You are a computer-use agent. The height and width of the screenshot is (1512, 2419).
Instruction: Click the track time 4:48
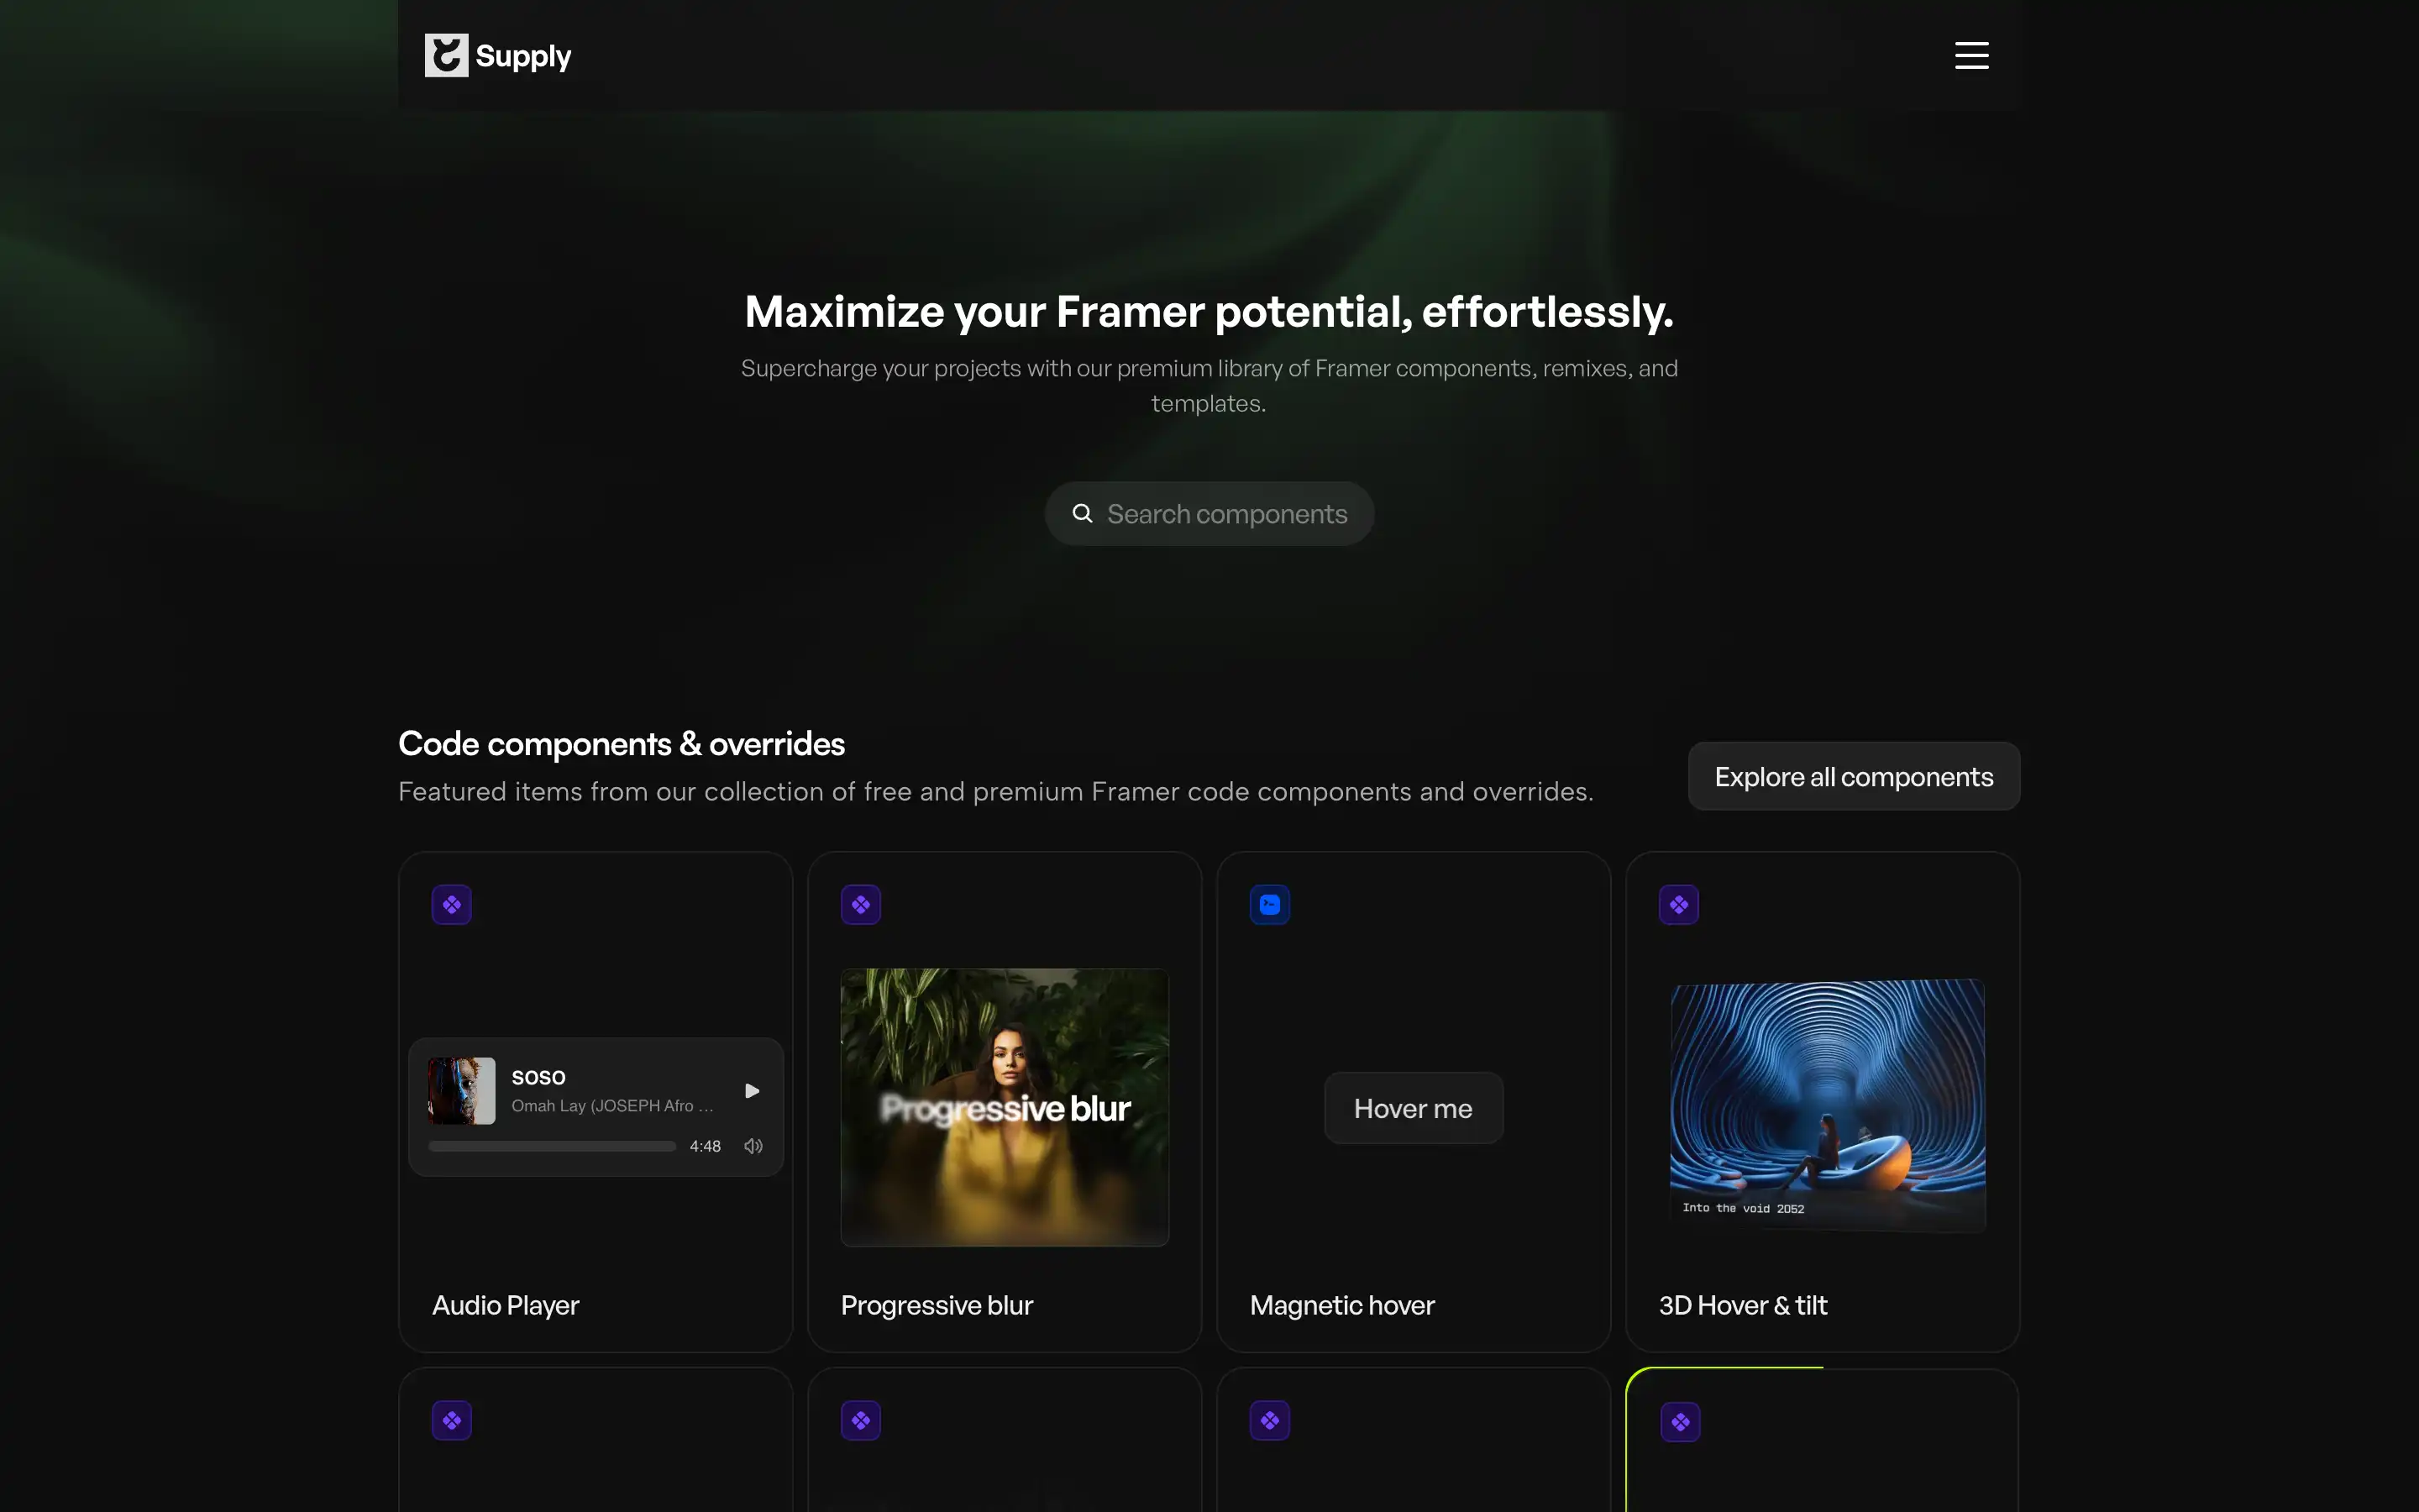click(x=705, y=1146)
